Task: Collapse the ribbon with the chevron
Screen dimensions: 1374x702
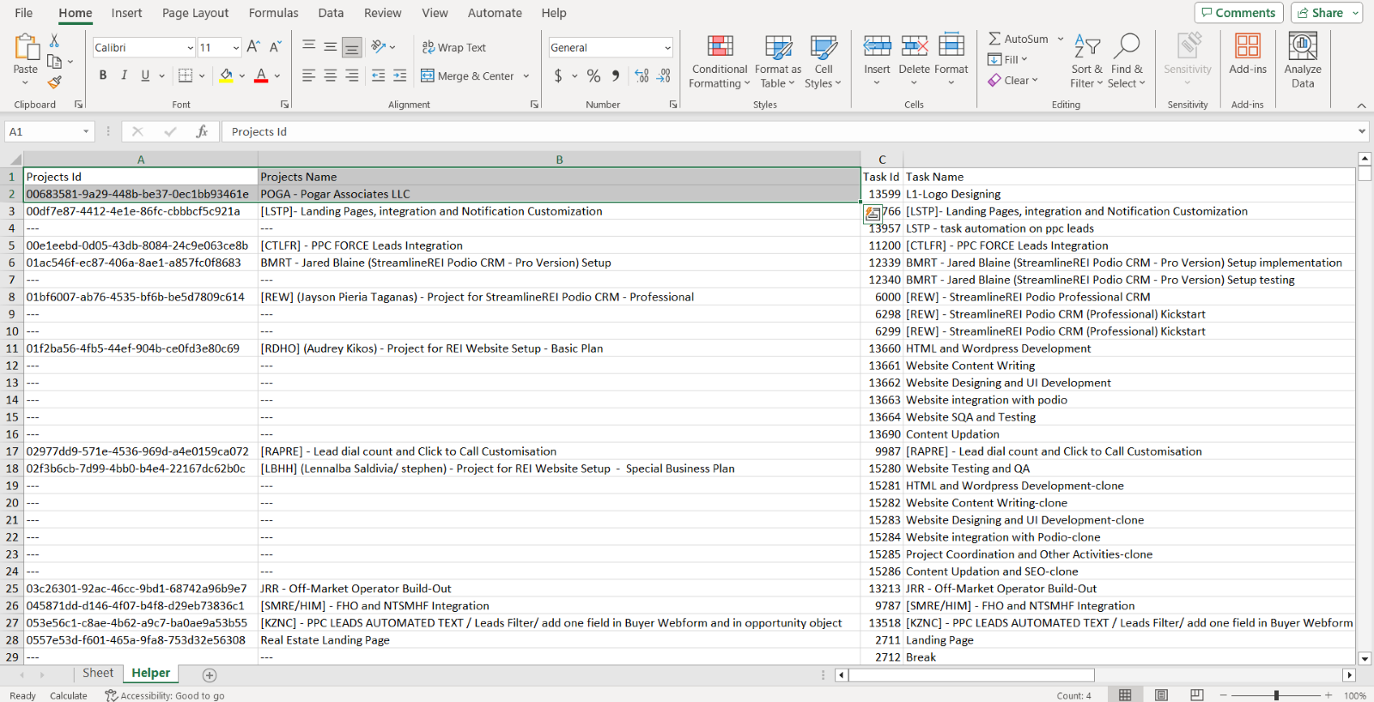Action: [1361, 105]
